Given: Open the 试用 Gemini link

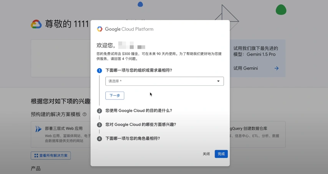Looking at the screenshot, I should coord(246,68).
